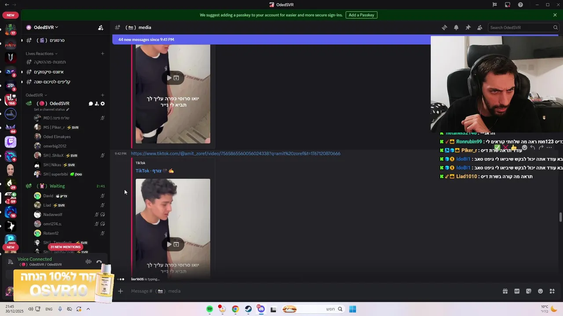Pop out the lower TikTok video

(x=176, y=244)
